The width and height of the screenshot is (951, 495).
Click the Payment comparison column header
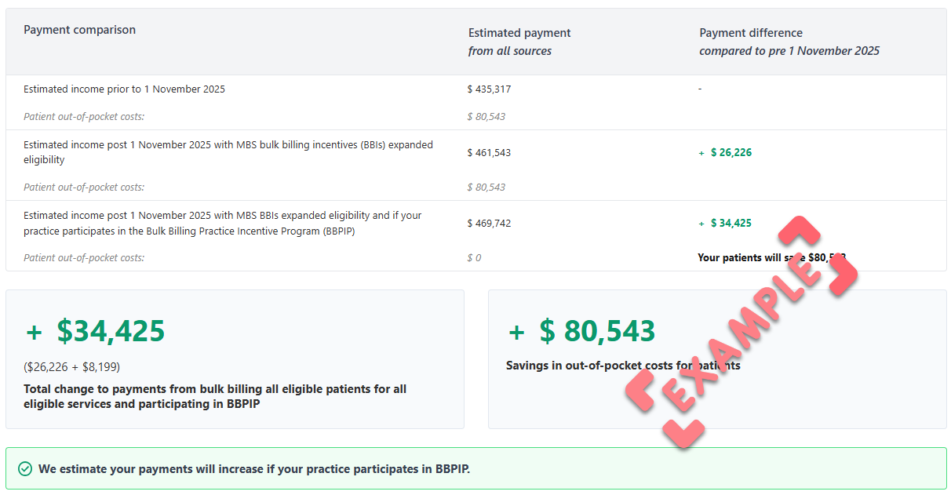[79, 30]
